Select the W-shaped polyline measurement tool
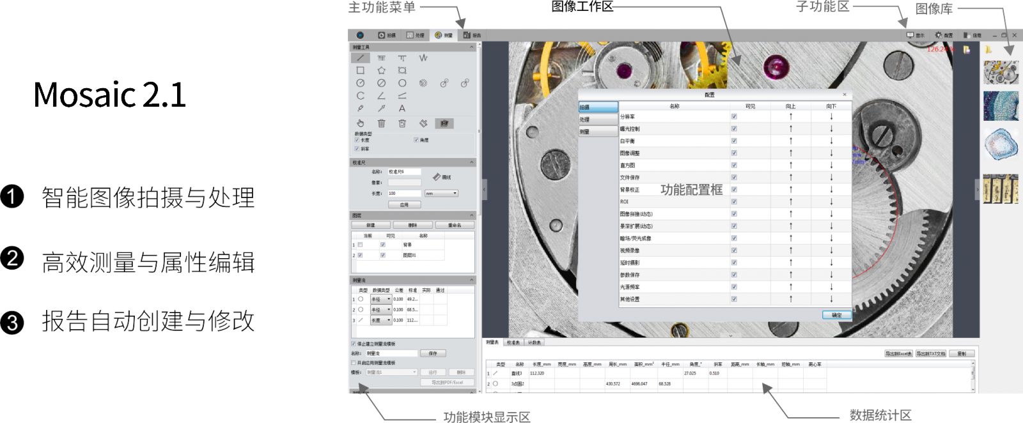The image size is (1023, 423). coord(423,58)
